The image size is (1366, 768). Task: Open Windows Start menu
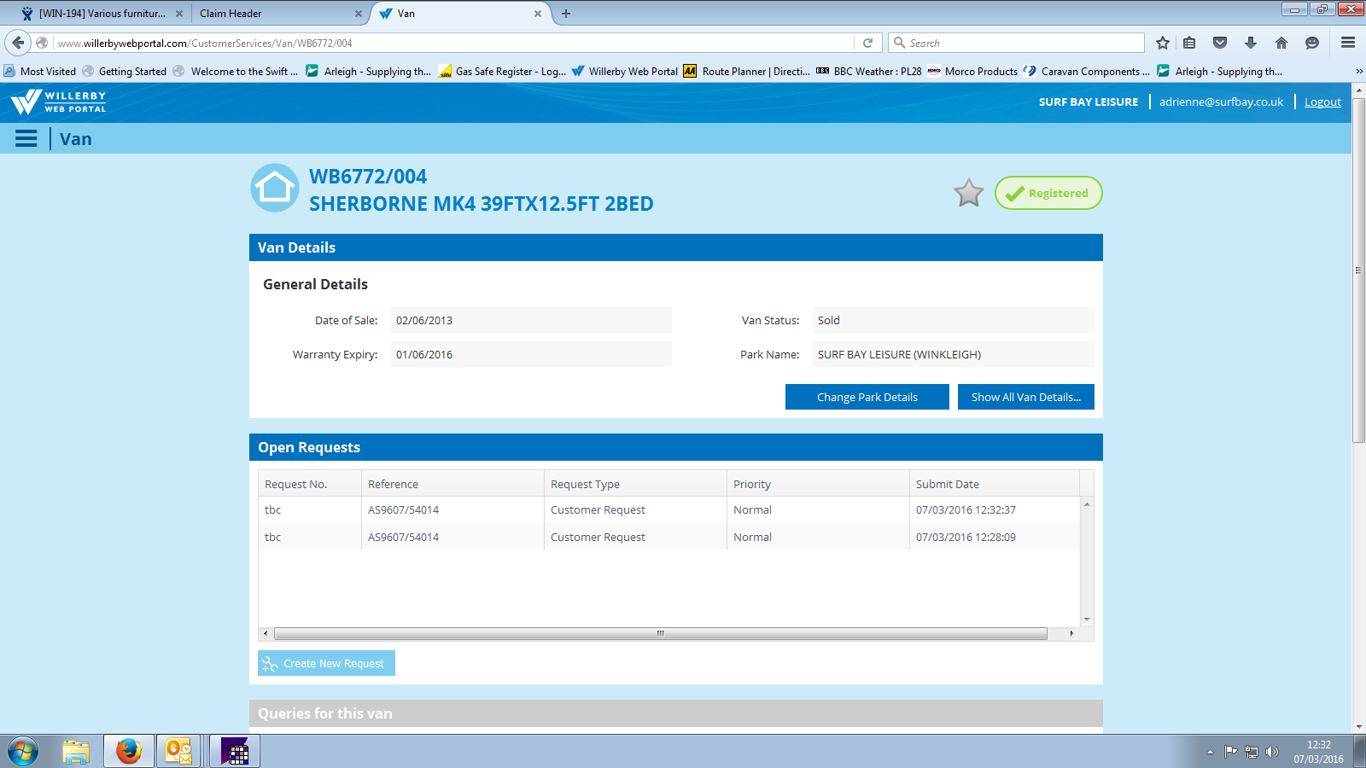[x=23, y=752]
